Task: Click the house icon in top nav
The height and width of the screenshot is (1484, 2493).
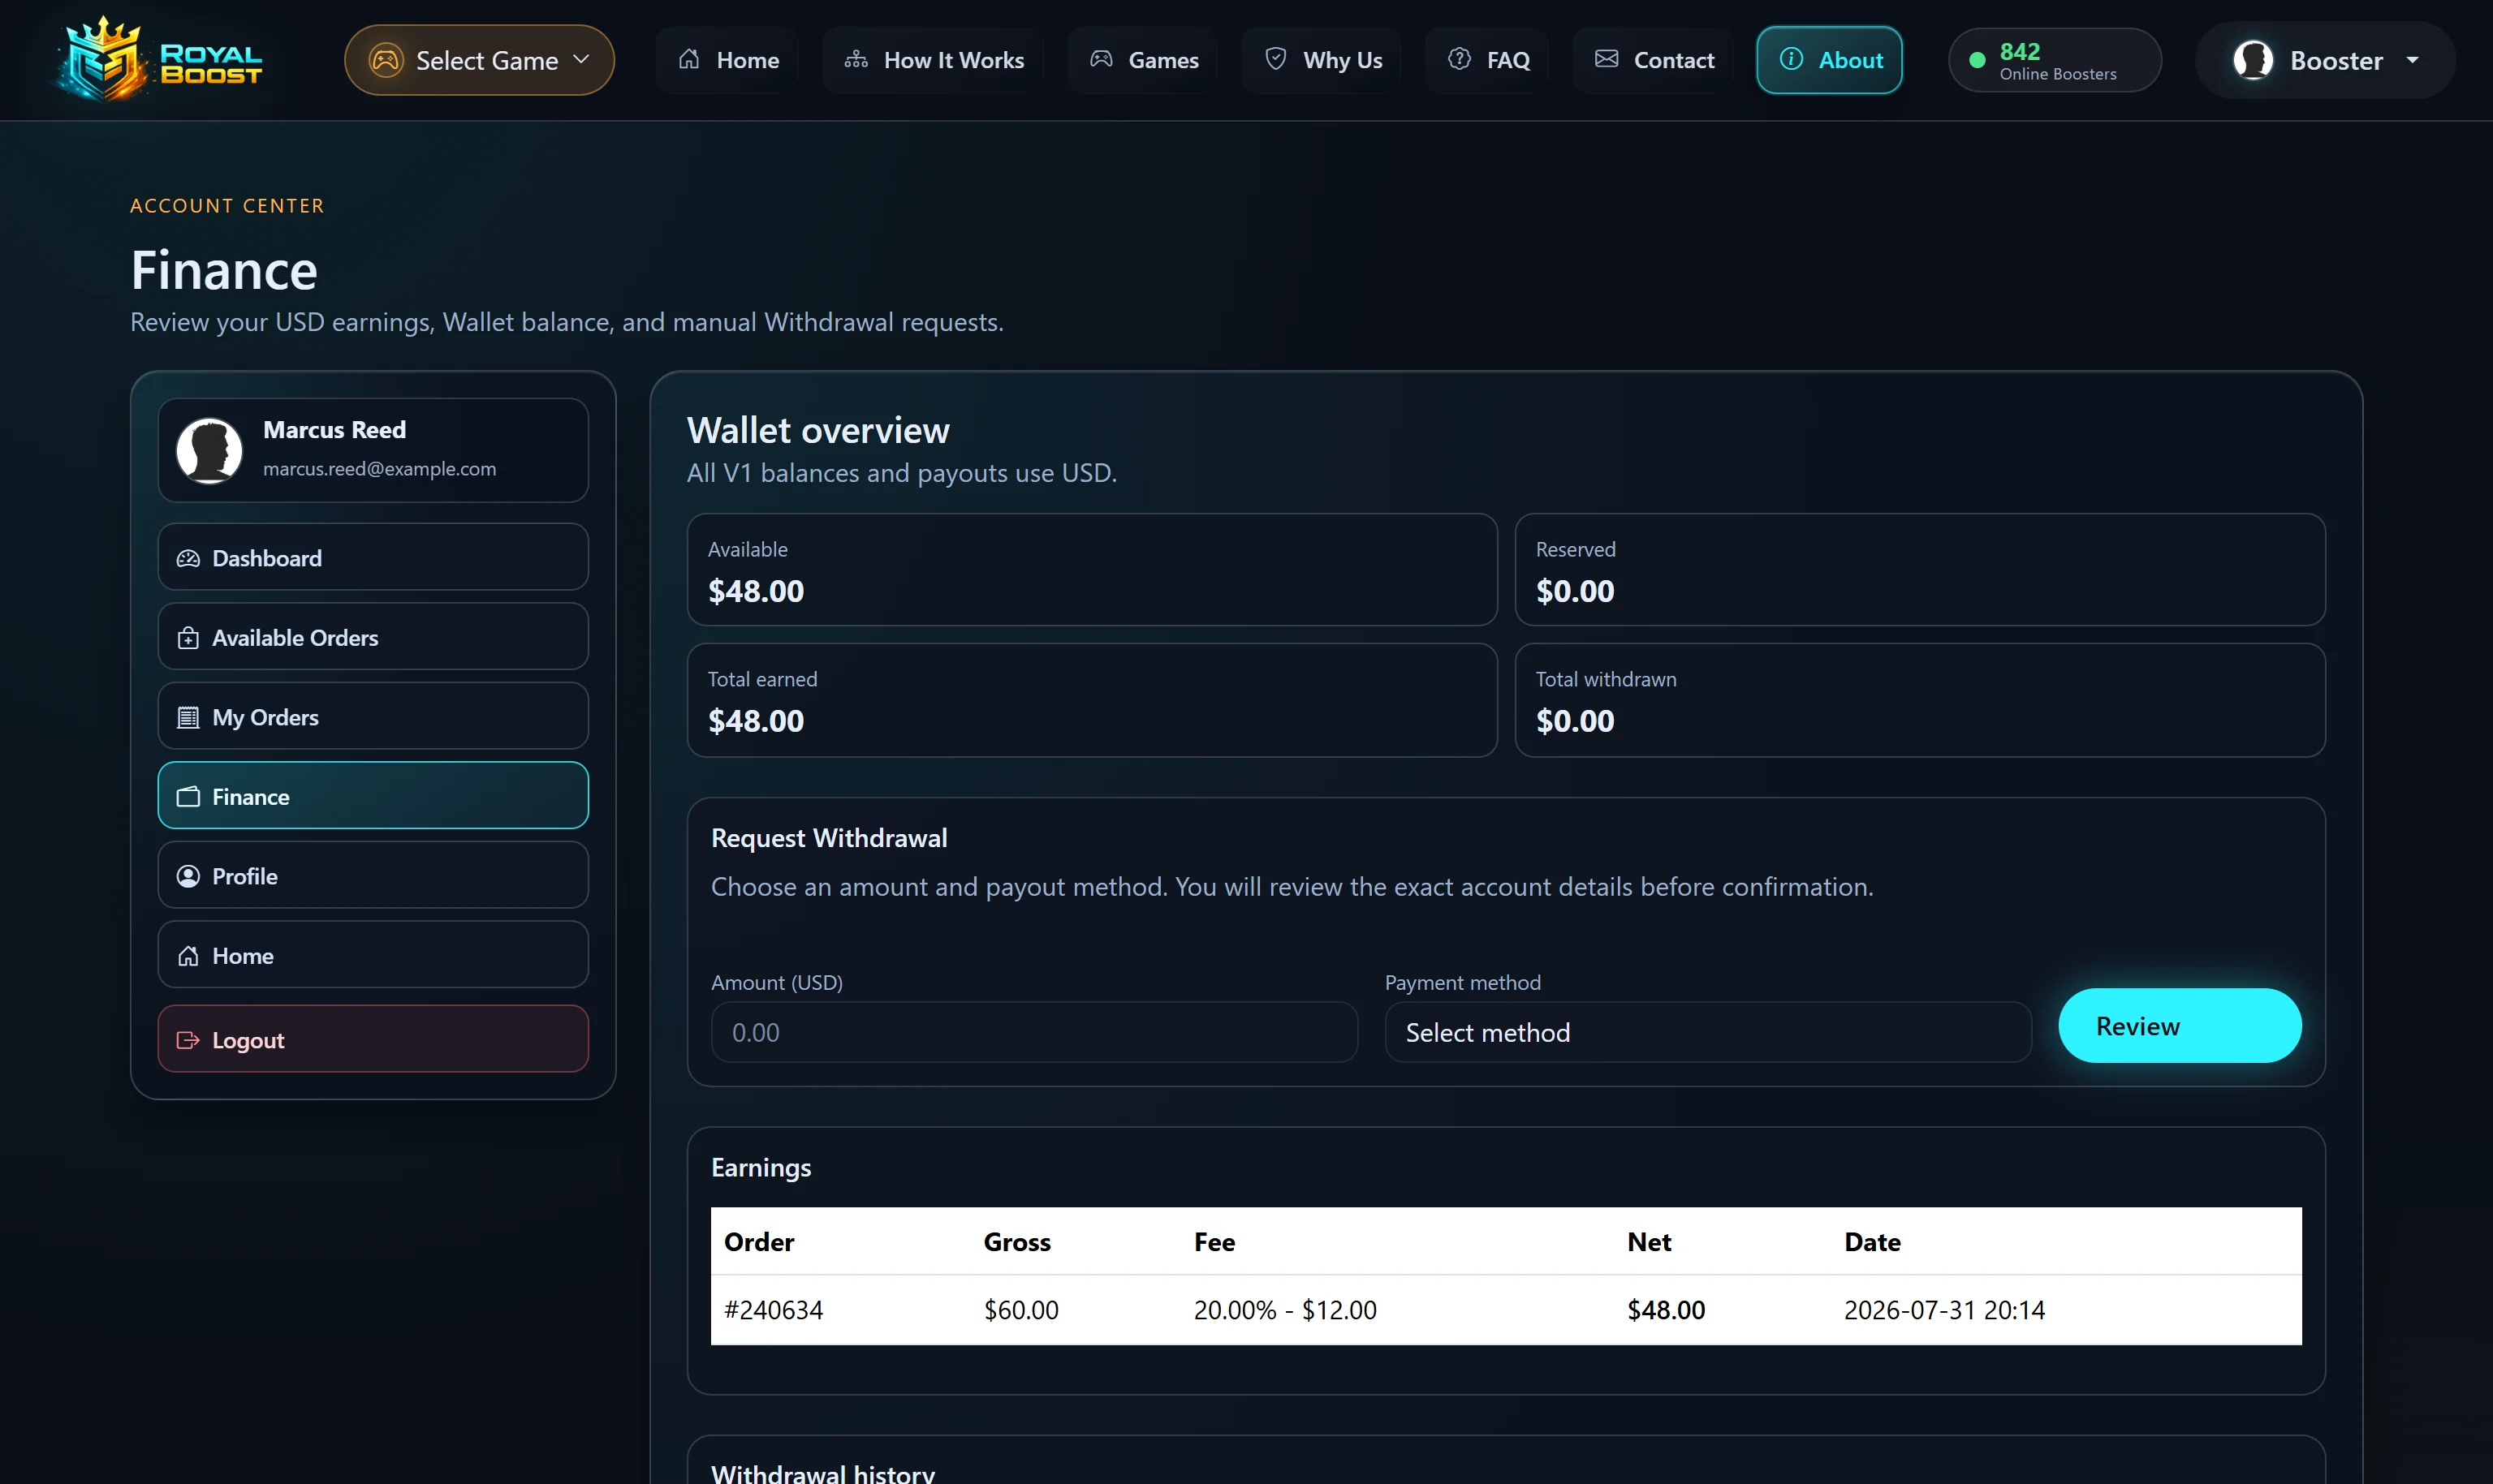Action: tap(689, 59)
